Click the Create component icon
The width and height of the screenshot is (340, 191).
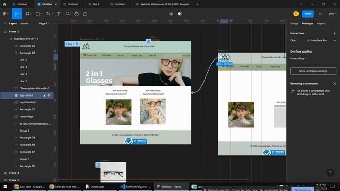click(x=171, y=14)
